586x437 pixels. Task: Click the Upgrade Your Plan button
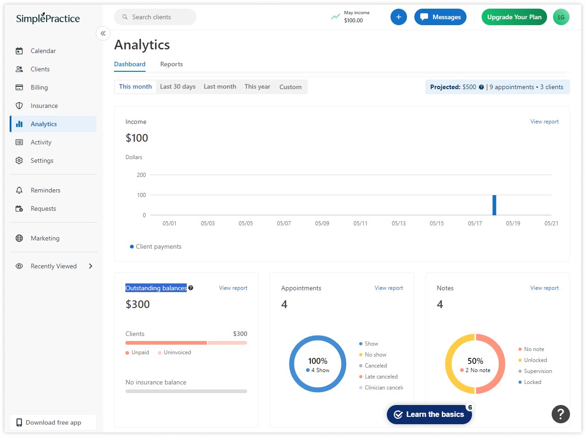(x=514, y=17)
